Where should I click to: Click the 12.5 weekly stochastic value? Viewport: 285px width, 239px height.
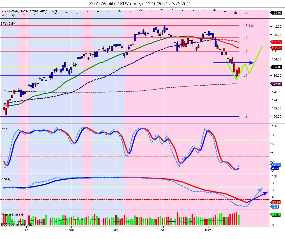275,207
